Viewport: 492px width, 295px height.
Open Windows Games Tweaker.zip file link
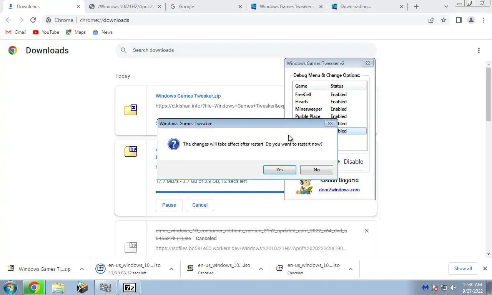(188, 96)
